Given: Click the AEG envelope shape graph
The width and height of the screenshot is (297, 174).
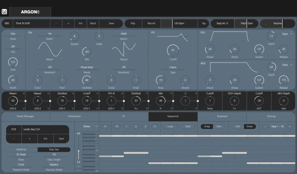Looking at the screenshot, I should (x=234, y=67).
